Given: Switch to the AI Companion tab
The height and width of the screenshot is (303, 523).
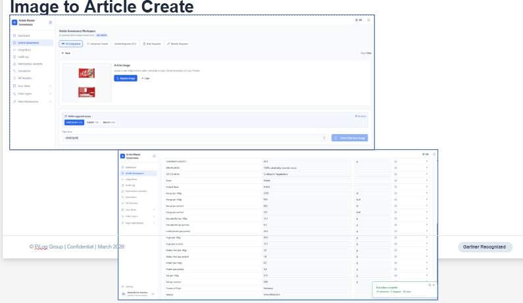Looking at the screenshot, I should click(x=70, y=43).
